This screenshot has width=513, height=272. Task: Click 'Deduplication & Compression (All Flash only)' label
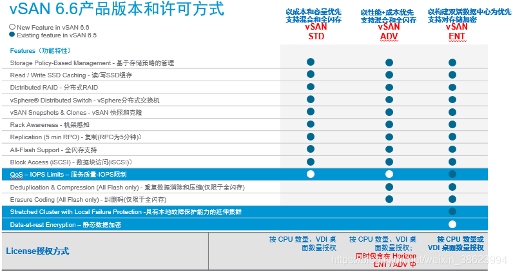click(127, 187)
